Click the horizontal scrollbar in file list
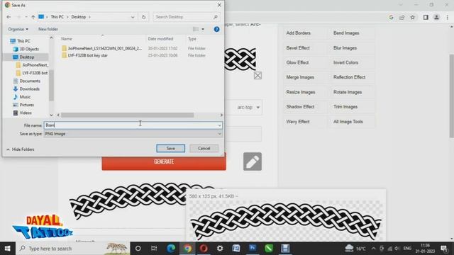Viewport: 454px width, 255px height. (128, 115)
